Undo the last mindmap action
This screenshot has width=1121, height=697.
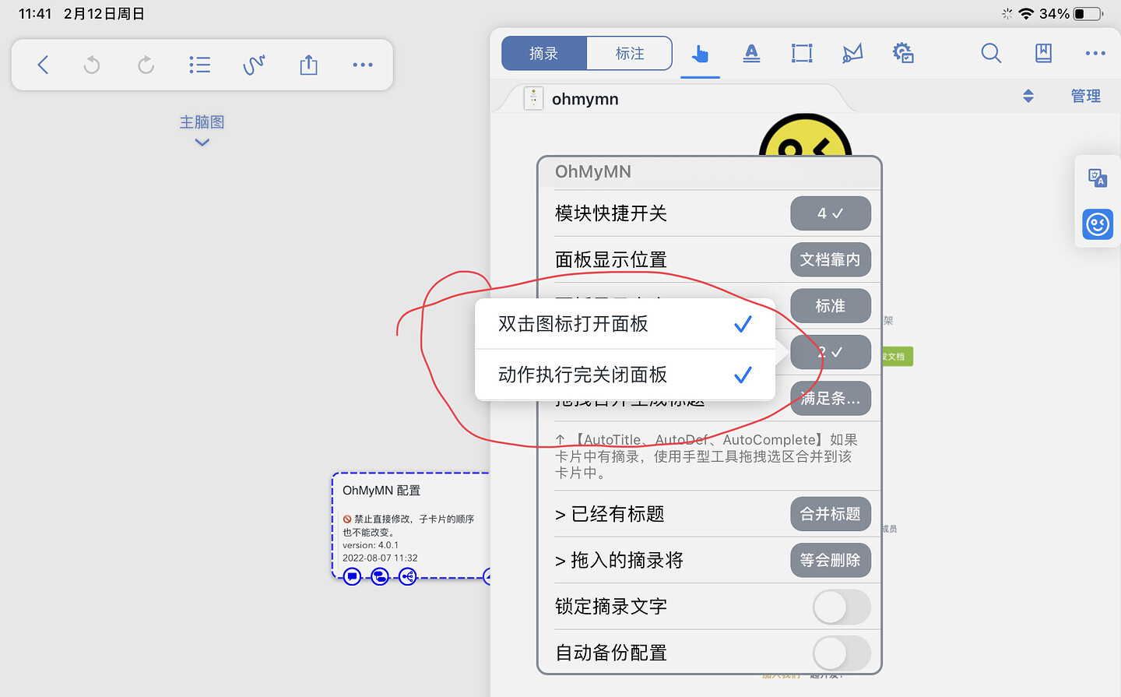[92, 65]
